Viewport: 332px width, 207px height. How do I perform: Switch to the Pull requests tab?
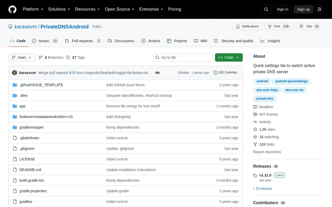[83, 41]
